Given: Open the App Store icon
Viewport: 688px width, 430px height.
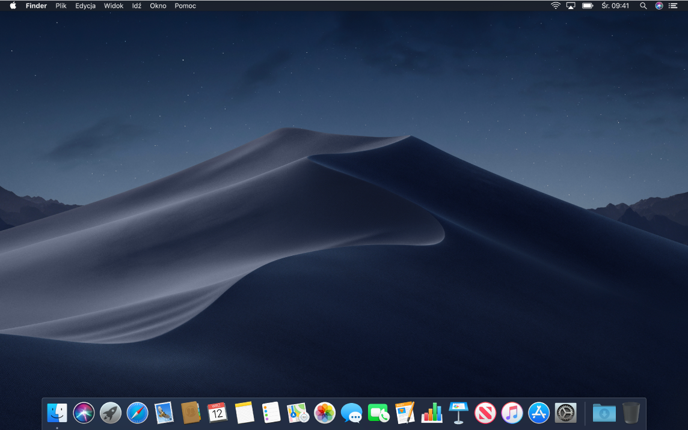Looking at the screenshot, I should (539, 413).
